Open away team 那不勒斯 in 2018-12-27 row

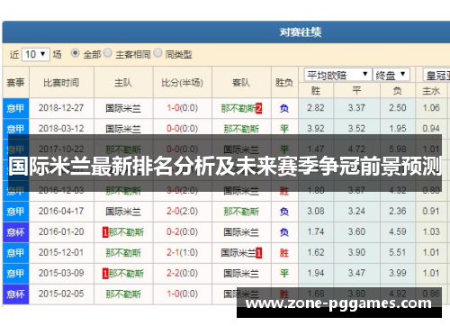coord(238,108)
